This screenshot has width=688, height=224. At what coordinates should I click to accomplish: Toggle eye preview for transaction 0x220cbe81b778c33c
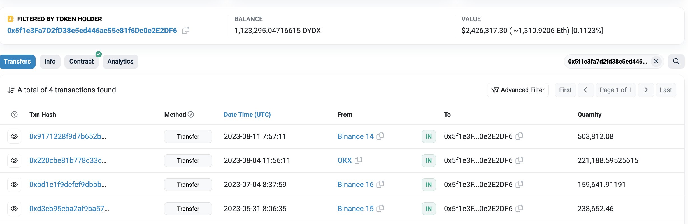(14, 160)
